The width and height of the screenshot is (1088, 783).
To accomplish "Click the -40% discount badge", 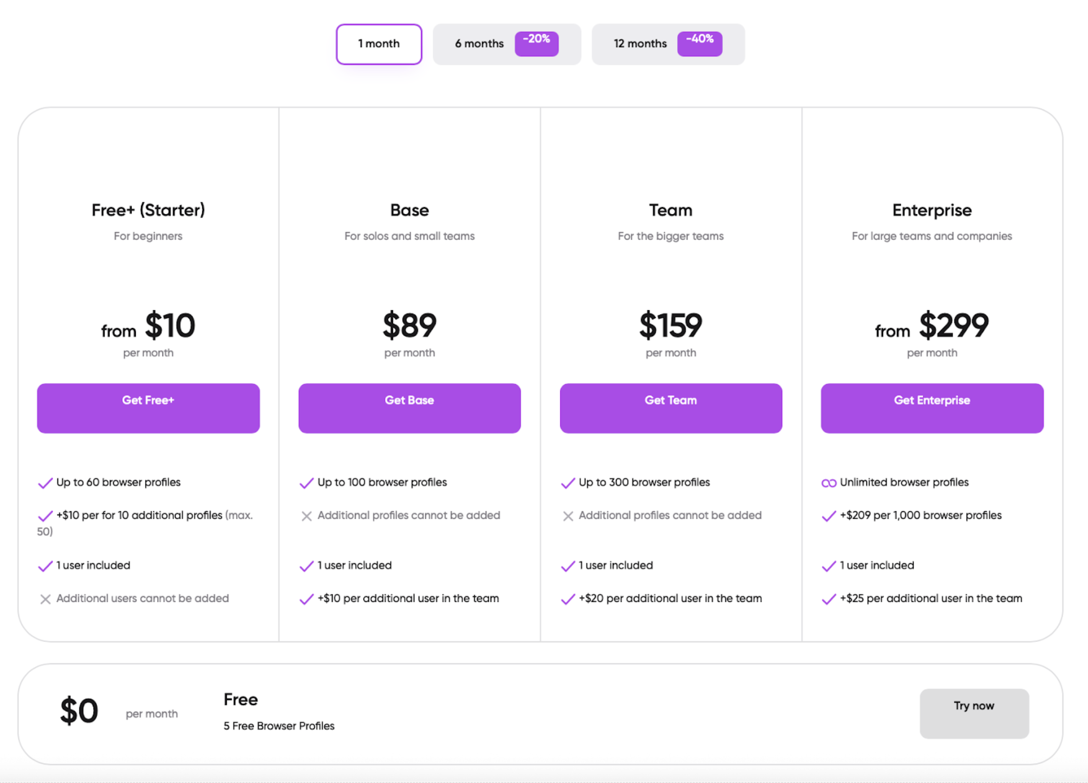I will [699, 44].
